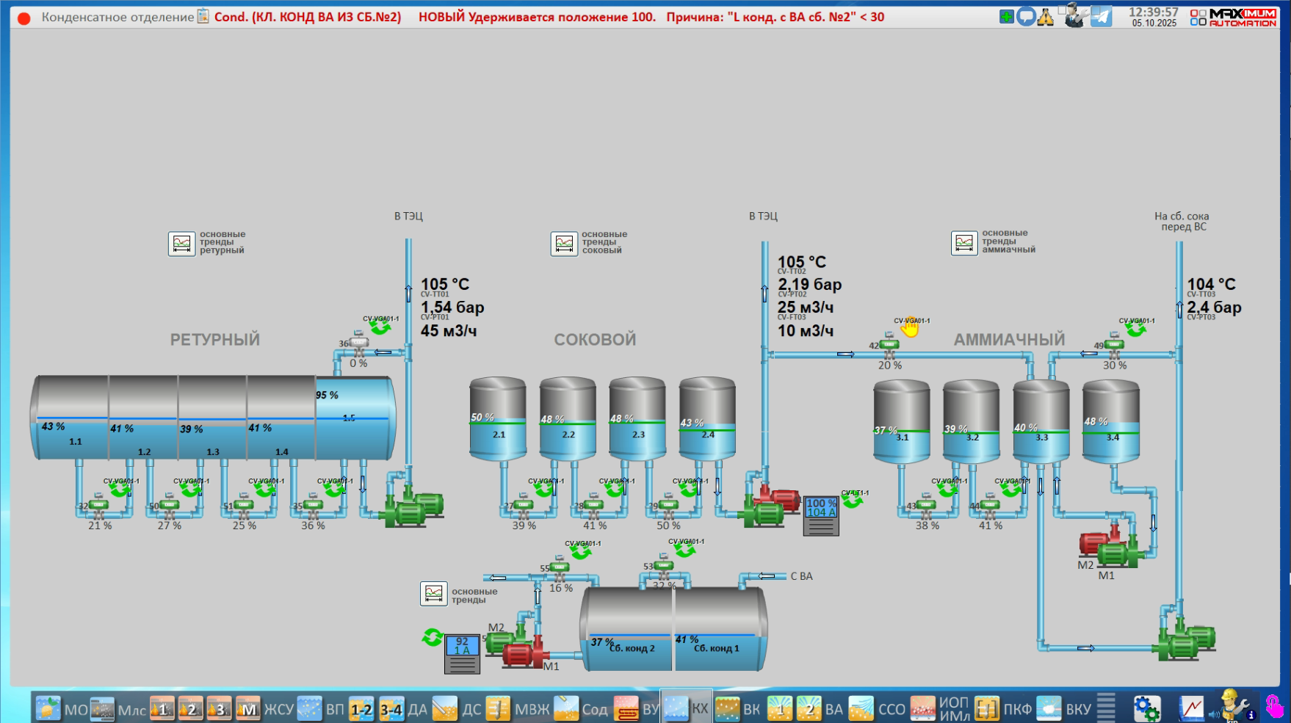Expand the stacked lines menu in the bottom bar
The width and height of the screenshot is (1291, 723).
click(x=1106, y=708)
